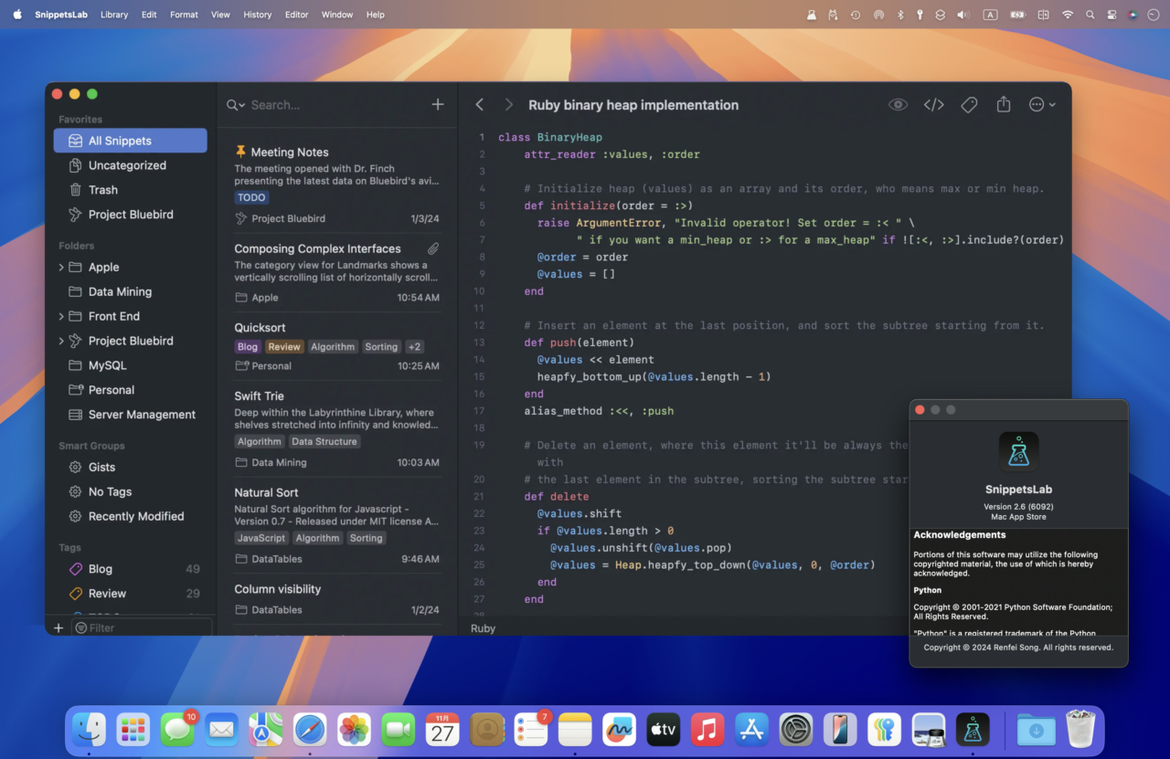This screenshot has height=759, width=1170.
Task: Click the paperclip attachment icon
Action: [433, 248]
